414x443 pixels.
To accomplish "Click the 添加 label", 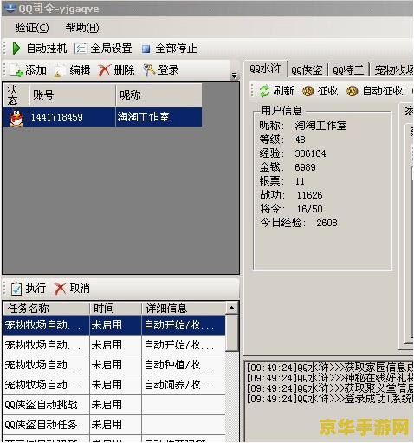I will coord(36,70).
